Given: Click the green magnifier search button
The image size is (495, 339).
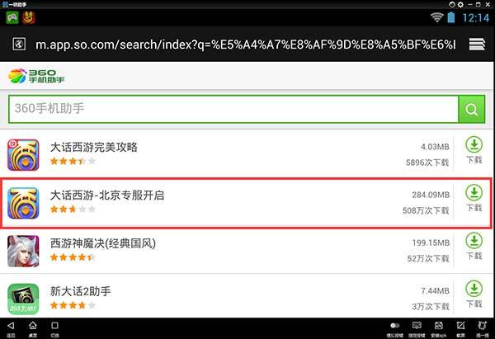Looking at the screenshot, I should tap(471, 109).
